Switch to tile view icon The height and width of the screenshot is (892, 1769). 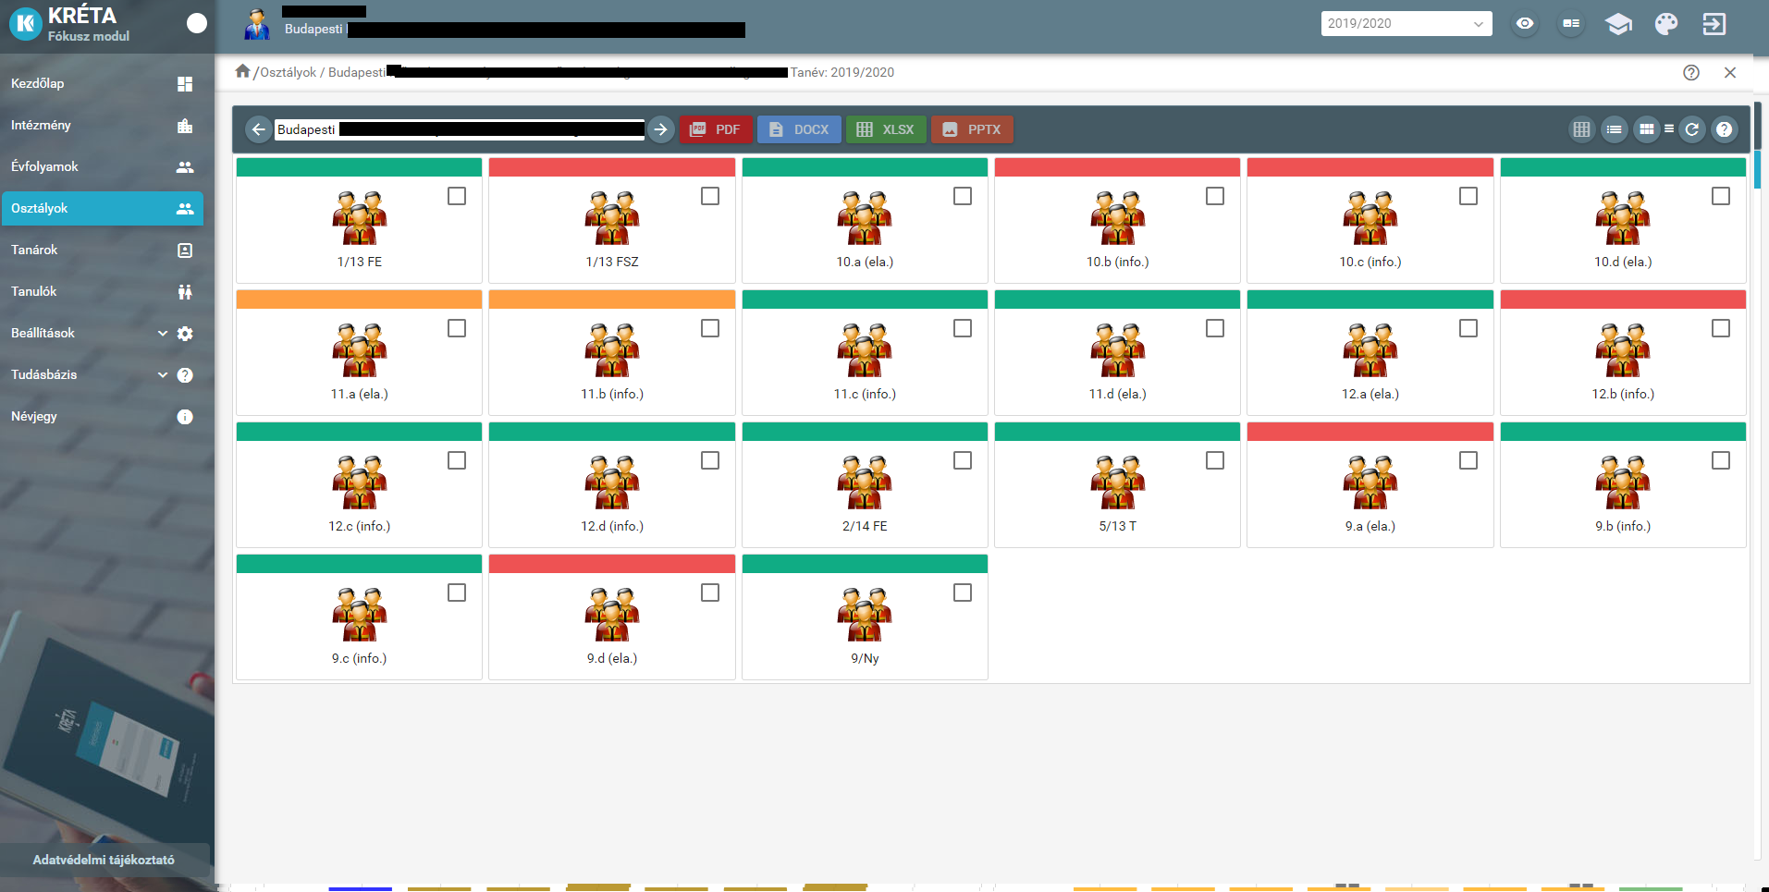tap(1647, 129)
